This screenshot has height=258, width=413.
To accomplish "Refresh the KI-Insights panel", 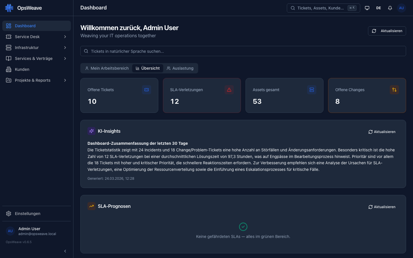I will [x=382, y=132].
